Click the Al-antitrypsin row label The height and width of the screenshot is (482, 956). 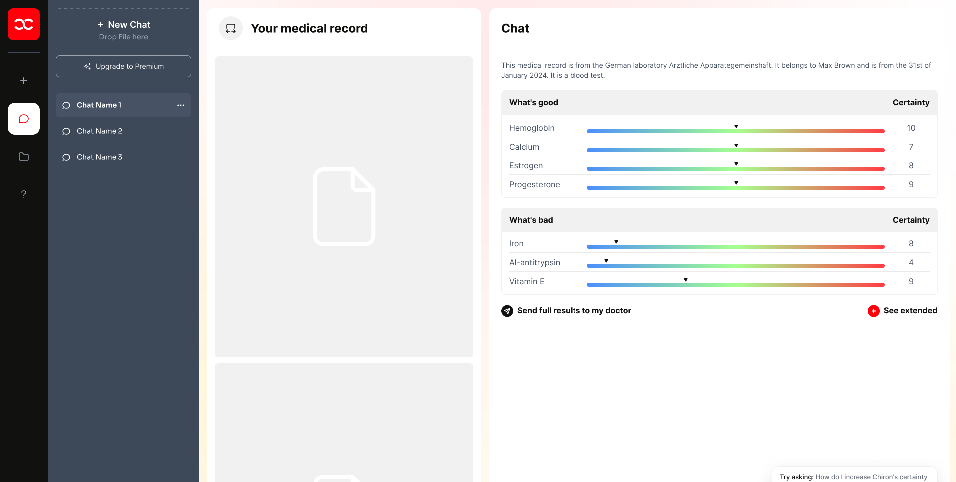(534, 263)
